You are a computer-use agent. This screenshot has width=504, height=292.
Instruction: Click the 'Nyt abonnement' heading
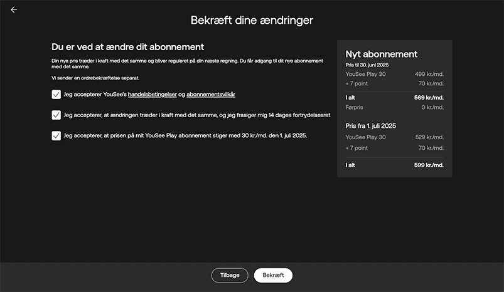tap(381, 54)
